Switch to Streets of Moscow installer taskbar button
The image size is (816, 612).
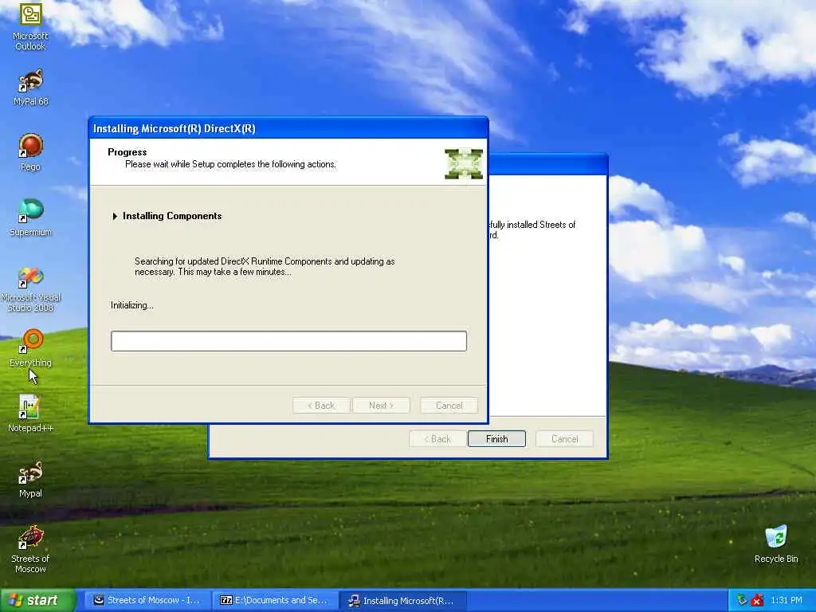point(147,601)
